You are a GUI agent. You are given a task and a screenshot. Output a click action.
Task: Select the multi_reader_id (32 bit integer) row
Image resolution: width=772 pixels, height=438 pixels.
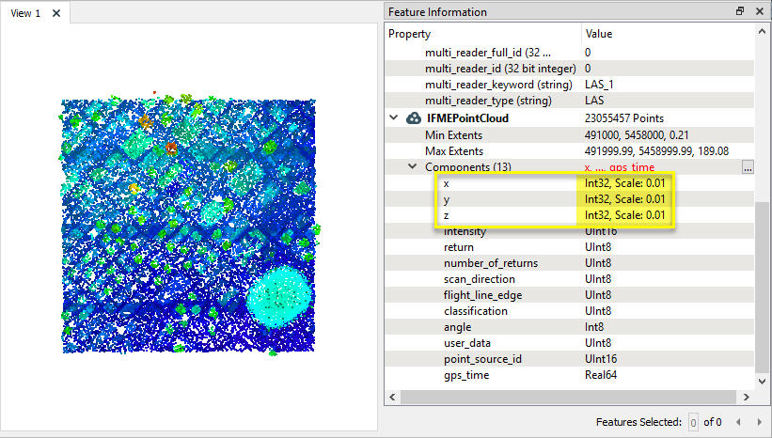coord(569,69)
